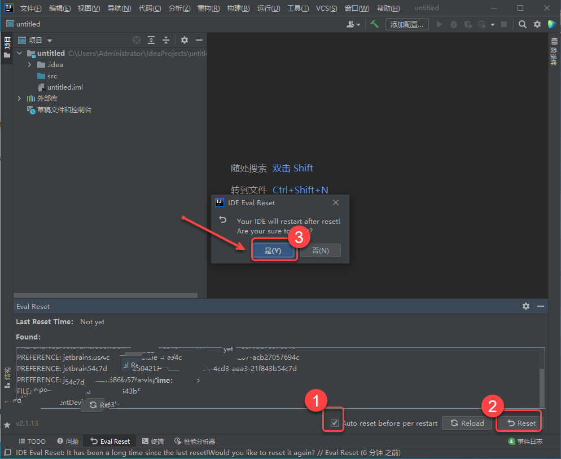
Task: Open the code-with-me user icon dropdown
Action: [353, 24]
